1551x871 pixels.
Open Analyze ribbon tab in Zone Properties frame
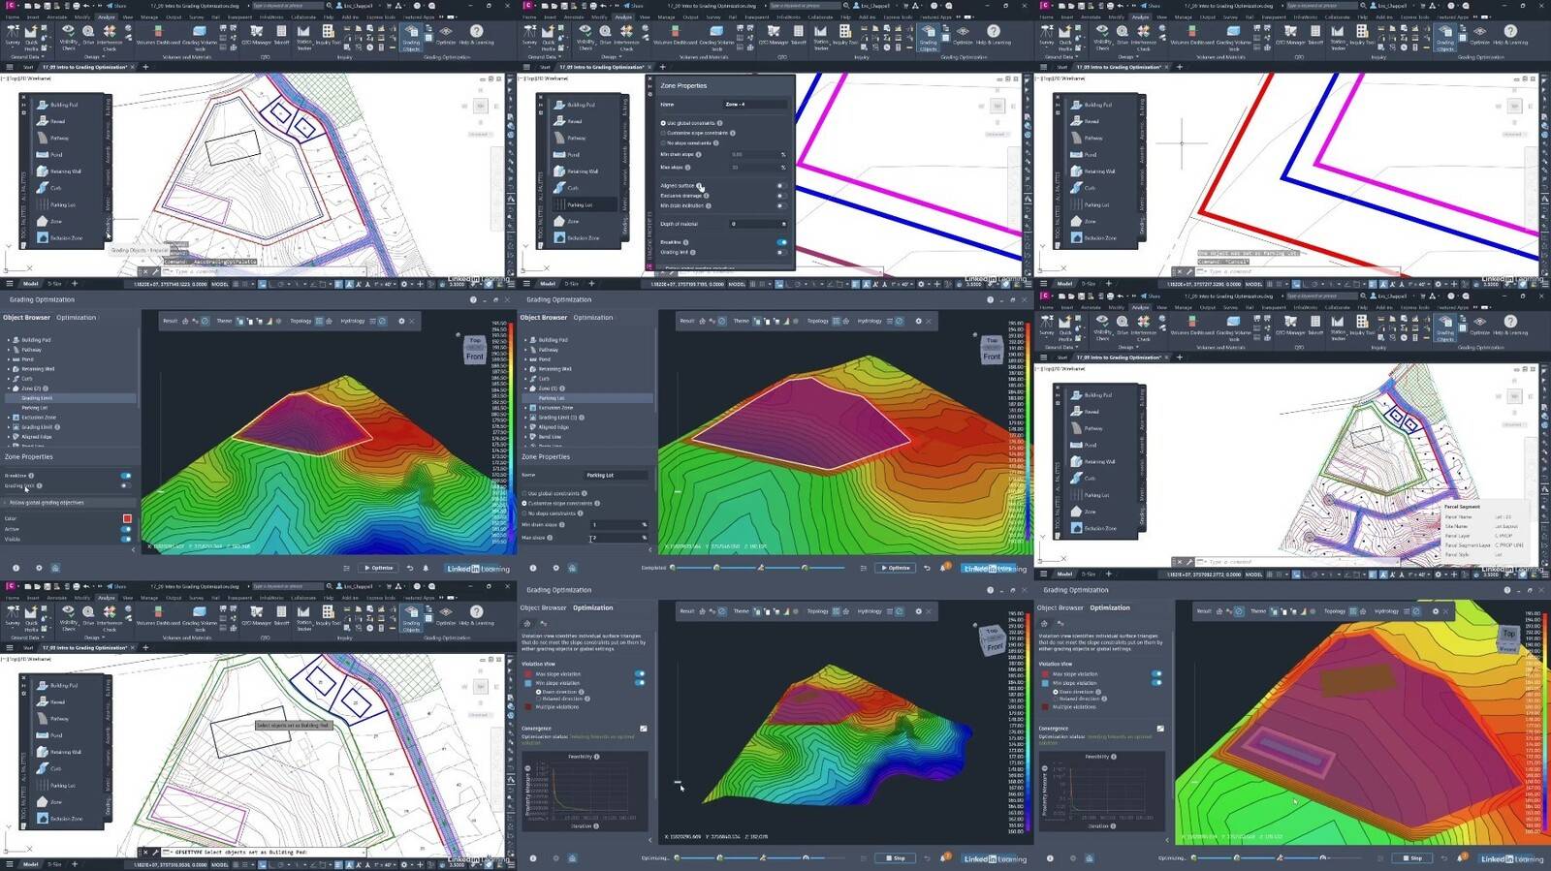[623, 16]
